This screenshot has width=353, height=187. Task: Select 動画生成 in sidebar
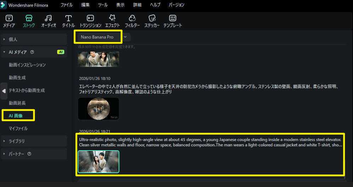(x=17, y=78)
